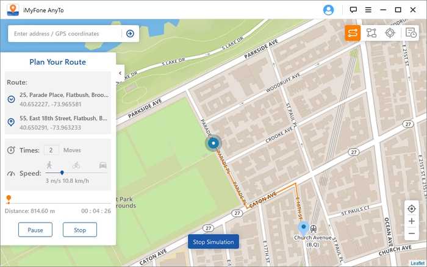Click the Plan Your Route heading
The width and height of the screenshot is (427, 267).
(57, 62)
